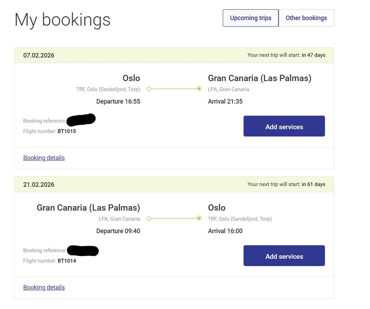The width and height of the screenshot is (370, 309).
Task: Switch to the Upcoming trips tab
Action: point(251,18)
